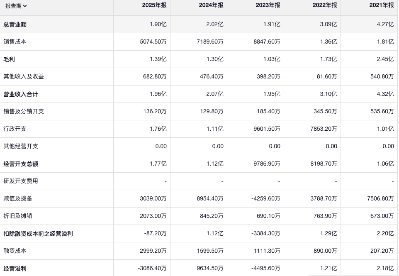
Task: Click the 融资成本 row label
Action: (x=15, y=251)
